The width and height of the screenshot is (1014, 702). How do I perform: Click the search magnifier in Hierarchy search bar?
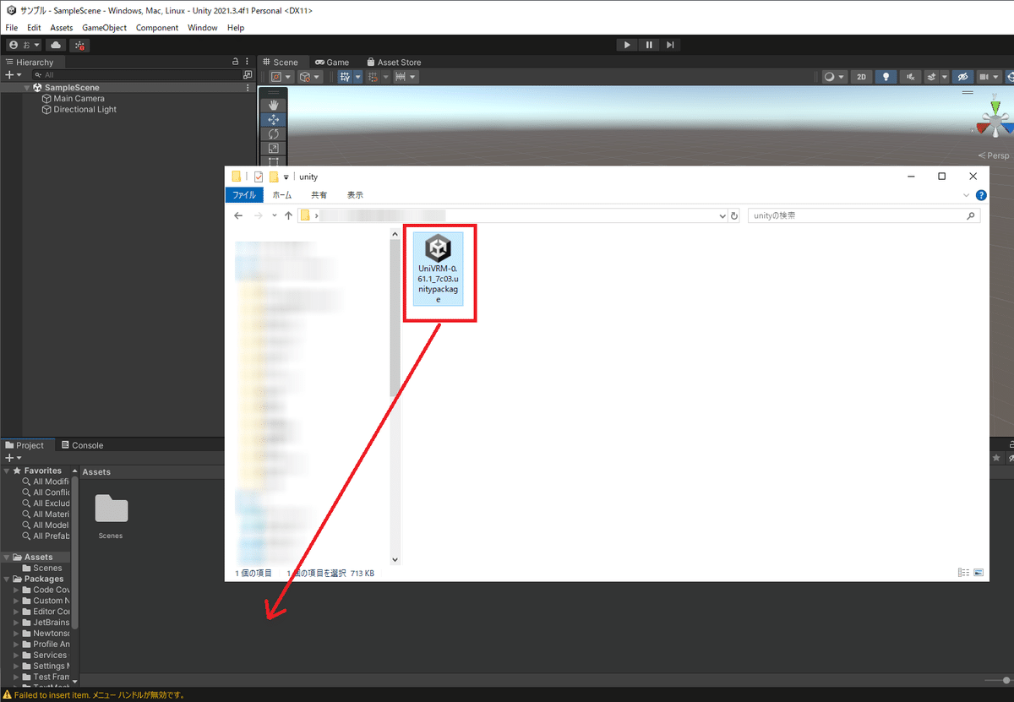[x=38, y=74]
